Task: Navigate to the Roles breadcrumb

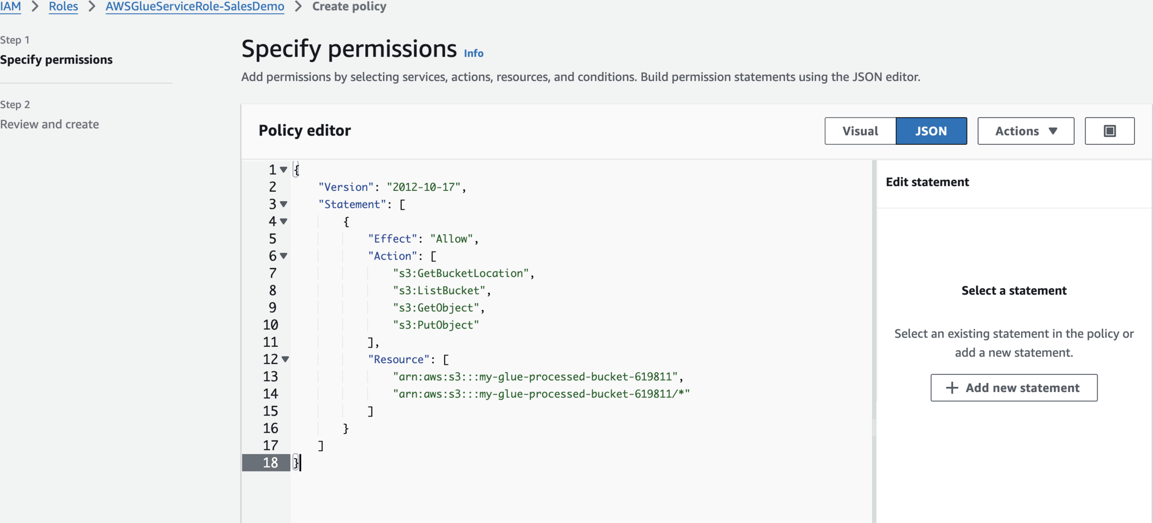Action: click(x=63, y=6)
